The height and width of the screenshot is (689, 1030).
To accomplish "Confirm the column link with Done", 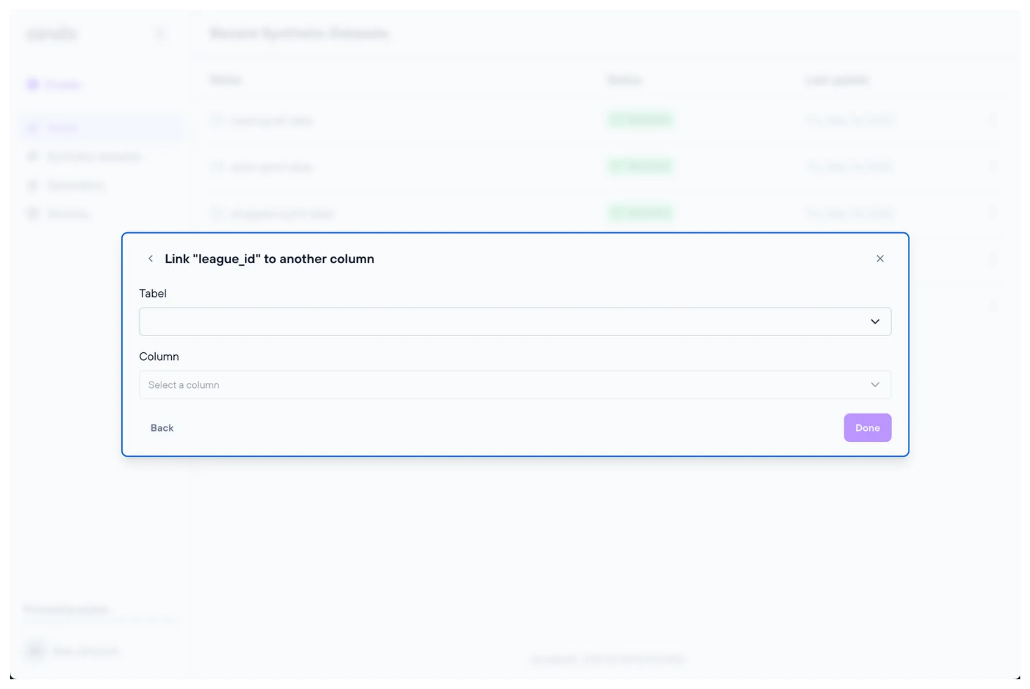I will pos(867,428).
